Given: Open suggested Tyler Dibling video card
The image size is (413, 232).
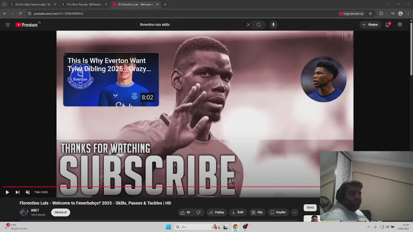Looking at the screenshot, I should (111, 80).
